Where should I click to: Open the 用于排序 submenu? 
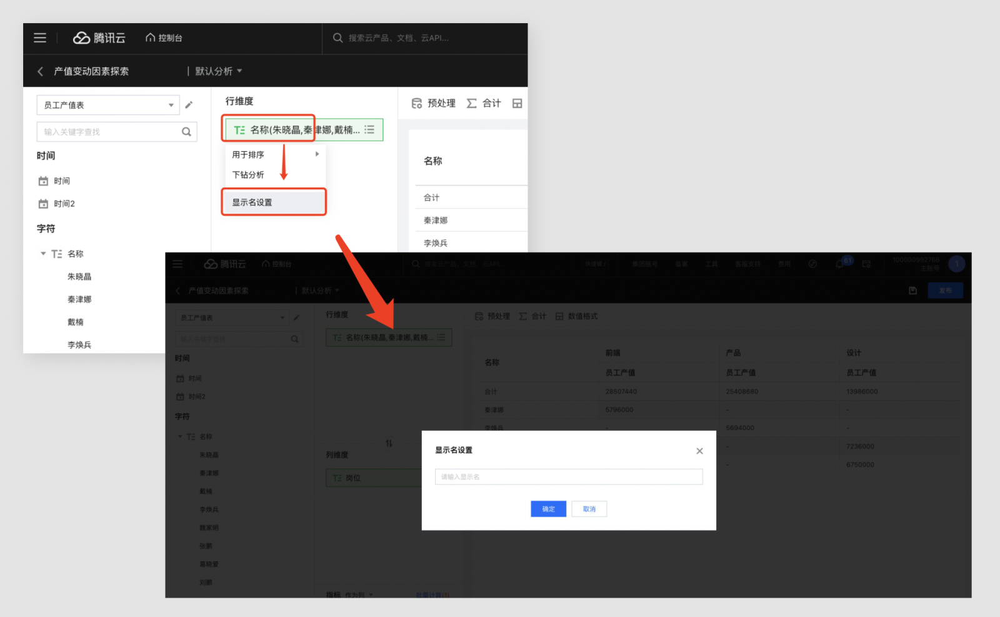[275, 154]
